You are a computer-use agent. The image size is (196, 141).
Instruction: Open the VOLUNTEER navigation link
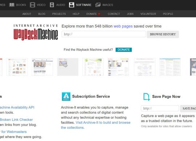point(148,14)
